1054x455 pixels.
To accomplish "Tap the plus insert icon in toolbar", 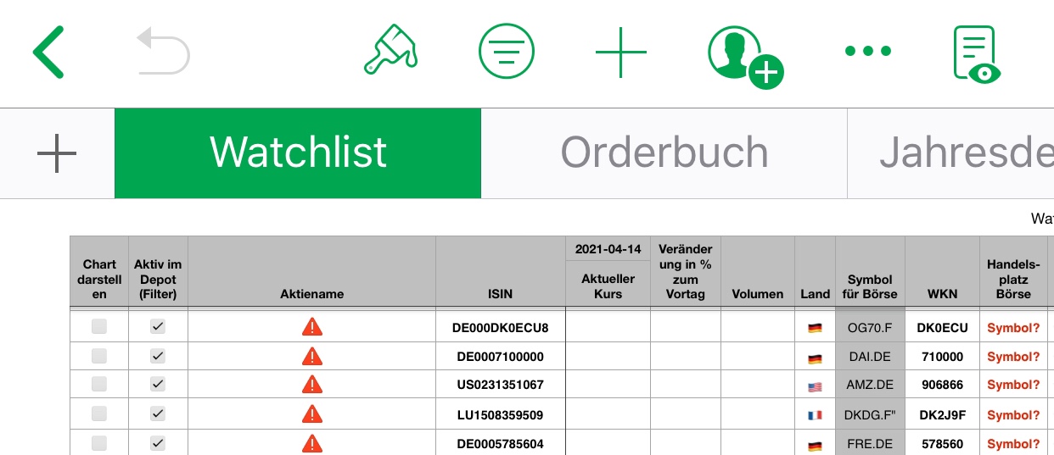I will tap(621, 52).
